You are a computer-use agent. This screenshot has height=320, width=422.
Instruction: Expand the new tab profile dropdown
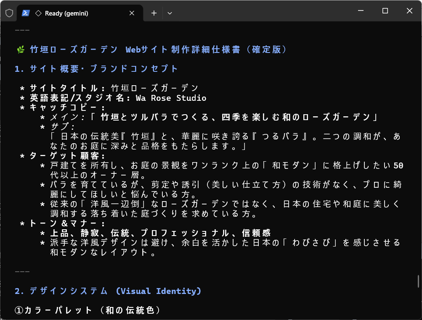[x=170, y=13]
